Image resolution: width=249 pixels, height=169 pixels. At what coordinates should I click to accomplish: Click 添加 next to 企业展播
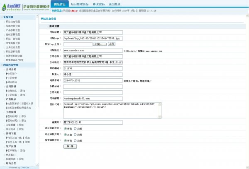[21, 125]
